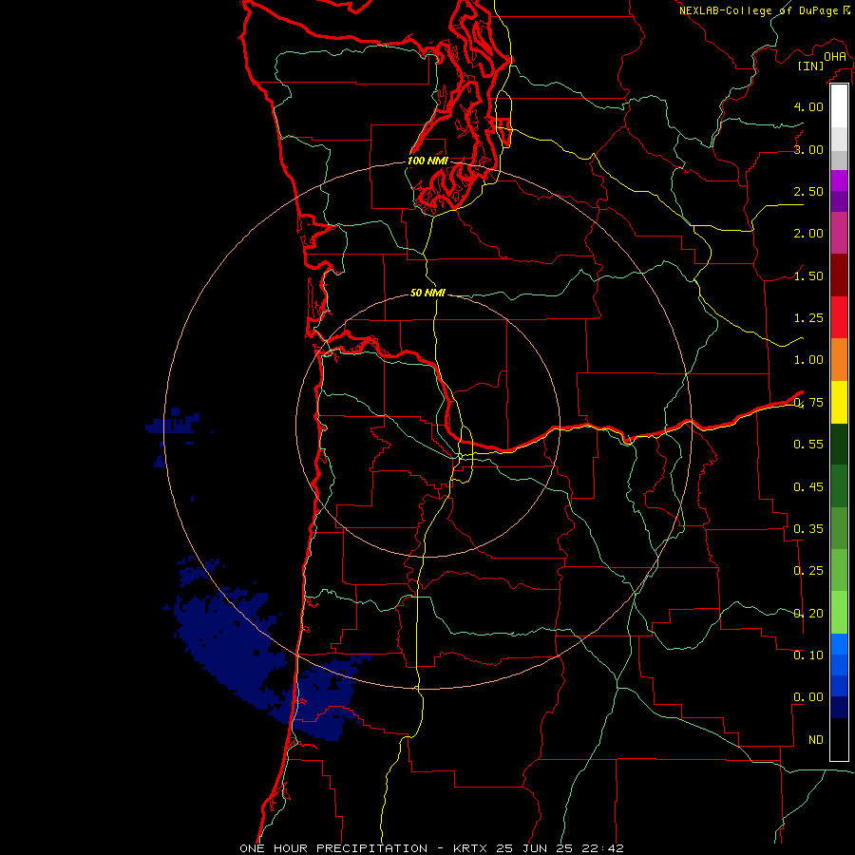Select the bright red legend color band

click(x=839, y=317)
